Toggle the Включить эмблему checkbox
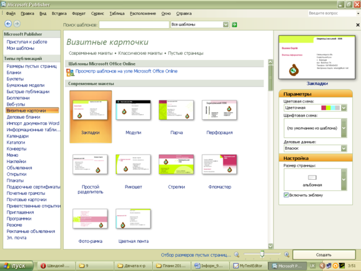The image size is (361, 271). [286, 195]
